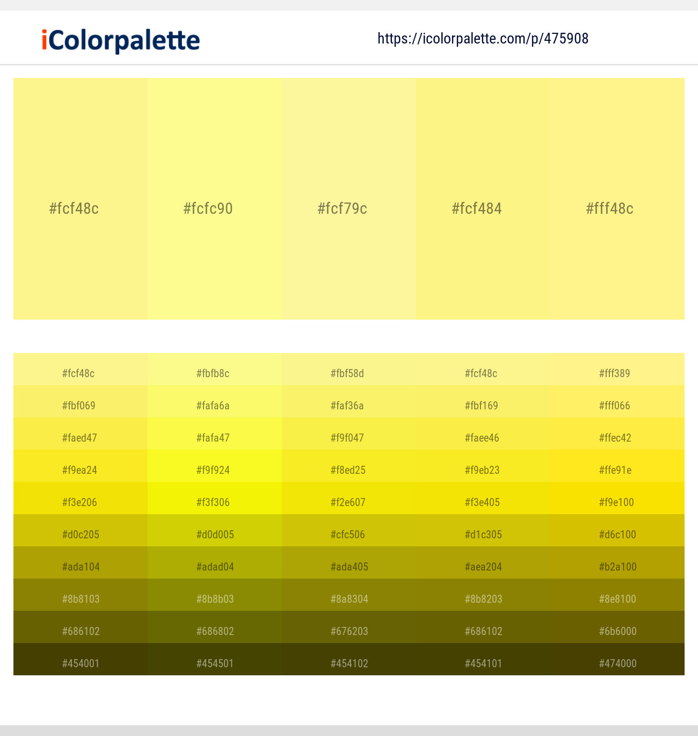Click the #fbf58d shade swatch
698x736 pixels.
click(x=349, y=373)
